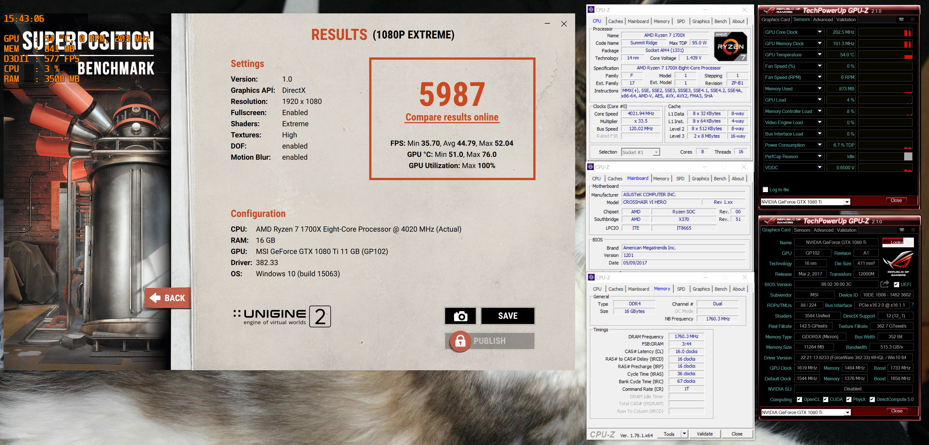Open the Graphics tab in the top CPU-Z window
Image resolution: width=929 pixels, height=445 pixels.
701,21
